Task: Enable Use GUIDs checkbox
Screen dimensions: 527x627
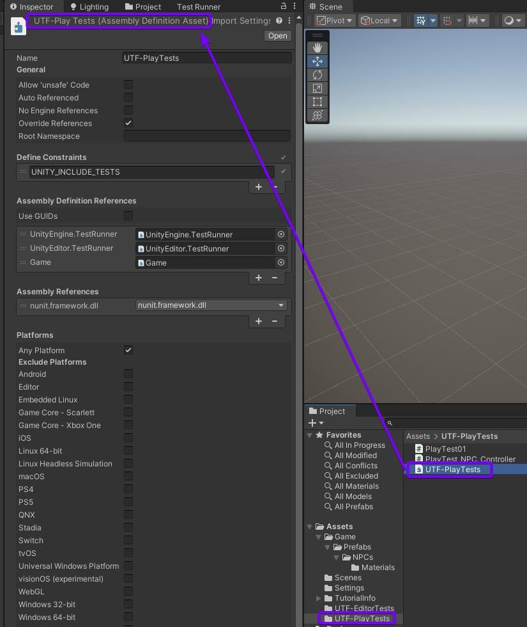Action: click(128, 216)
